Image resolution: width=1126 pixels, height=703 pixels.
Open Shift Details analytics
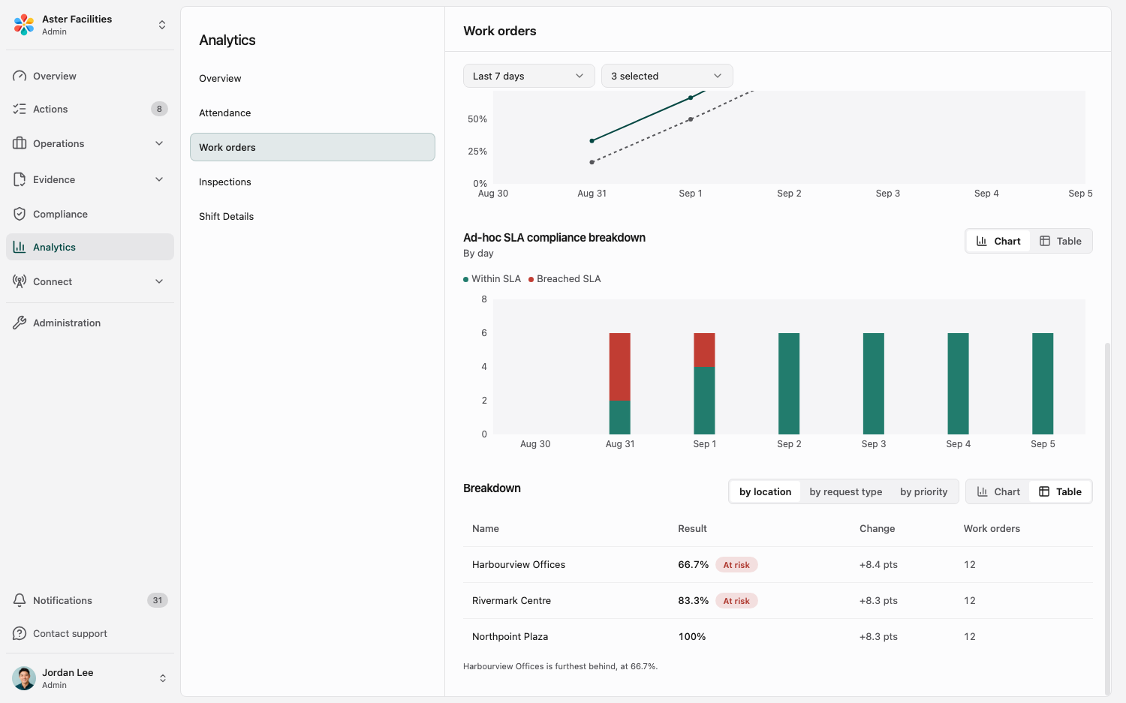pyautogui.click(x=312, y=216)
